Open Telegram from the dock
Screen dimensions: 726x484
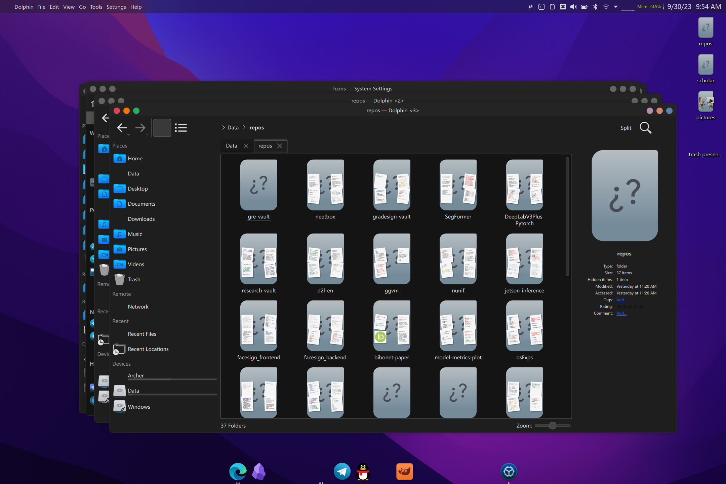342,471
